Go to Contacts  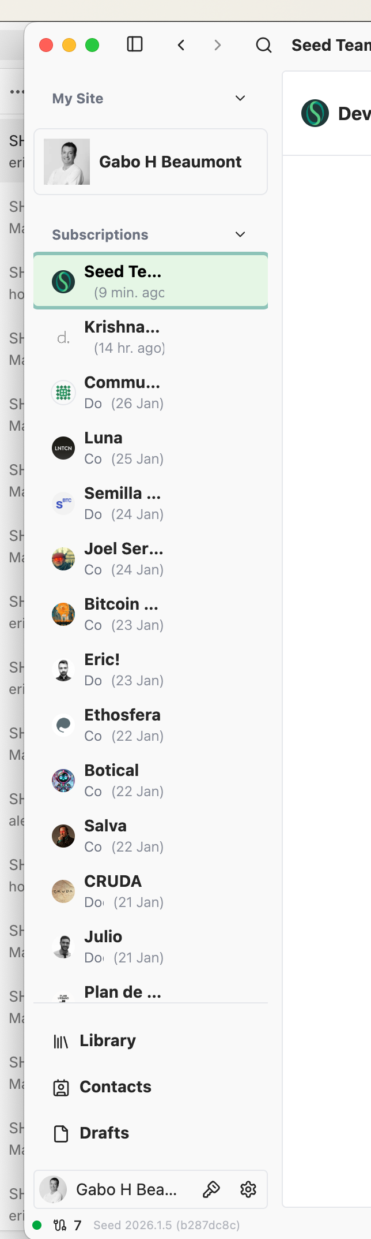[x=115, y=1087]
